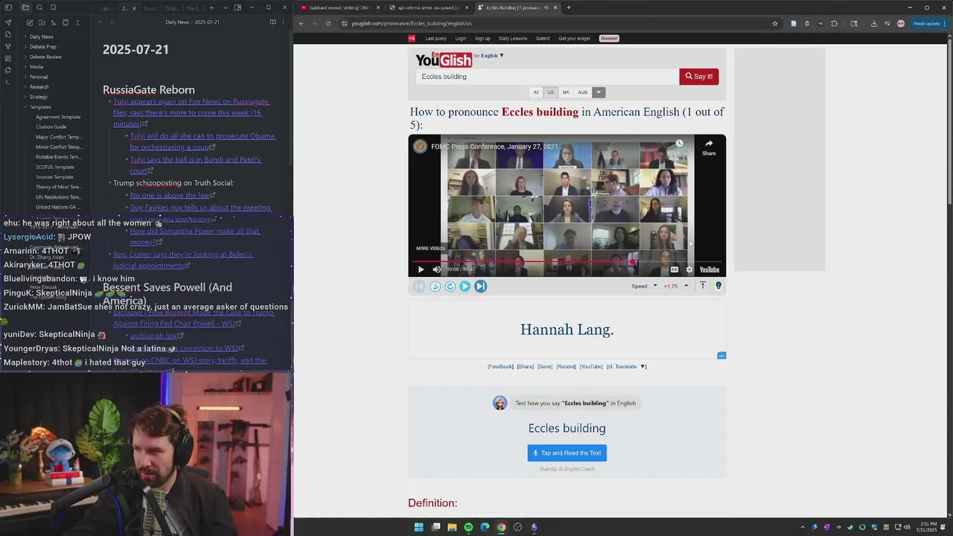Change sort order in Obsidian explorer
Viewport: 953px width, 536px height.
[x=54, y=22]
